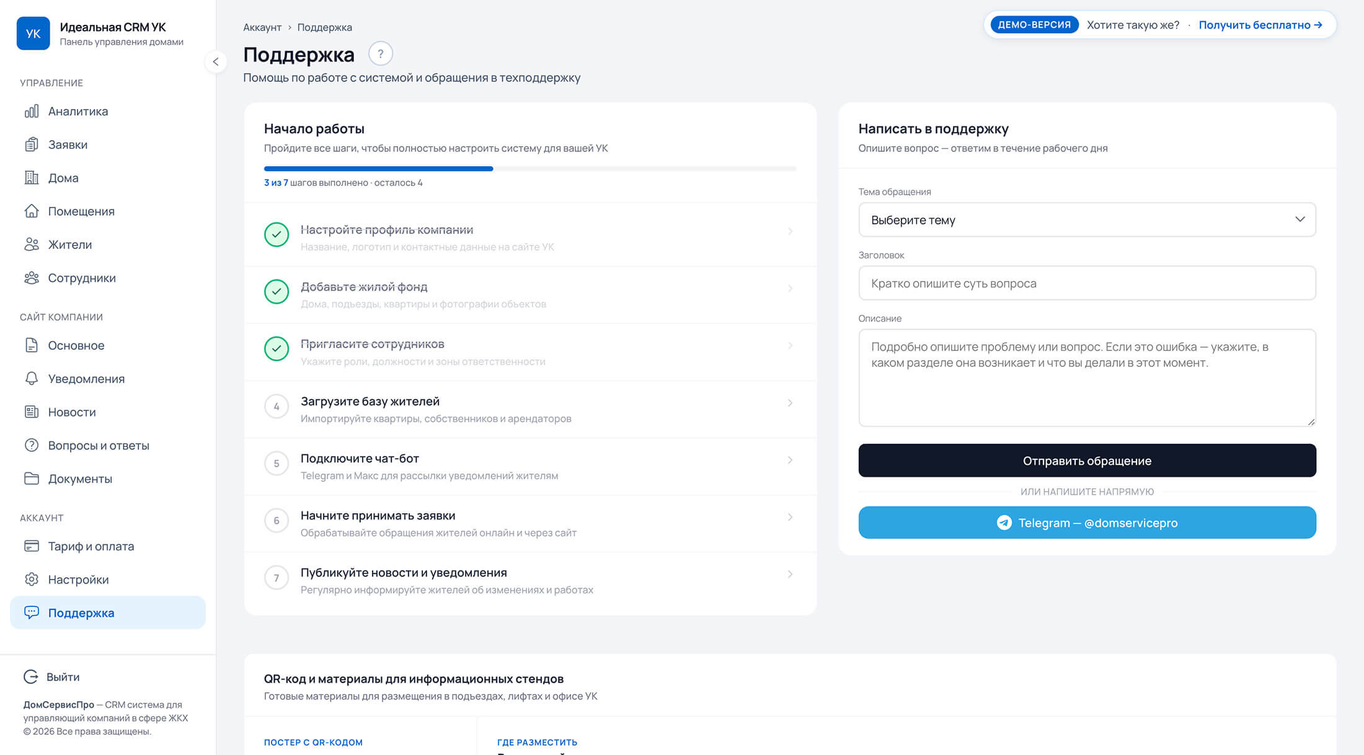This screenshot has width=1364, height=755.
Task: Click Отправить обращение button
Action: point(1087,461)
